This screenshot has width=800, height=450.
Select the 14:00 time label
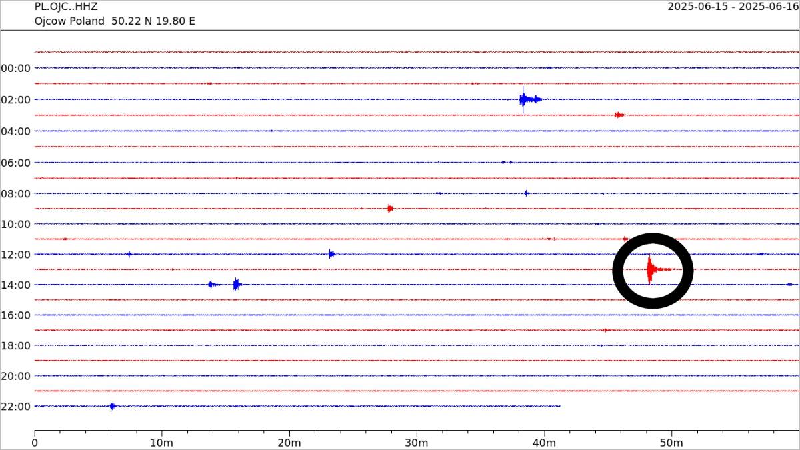(16, 285)
